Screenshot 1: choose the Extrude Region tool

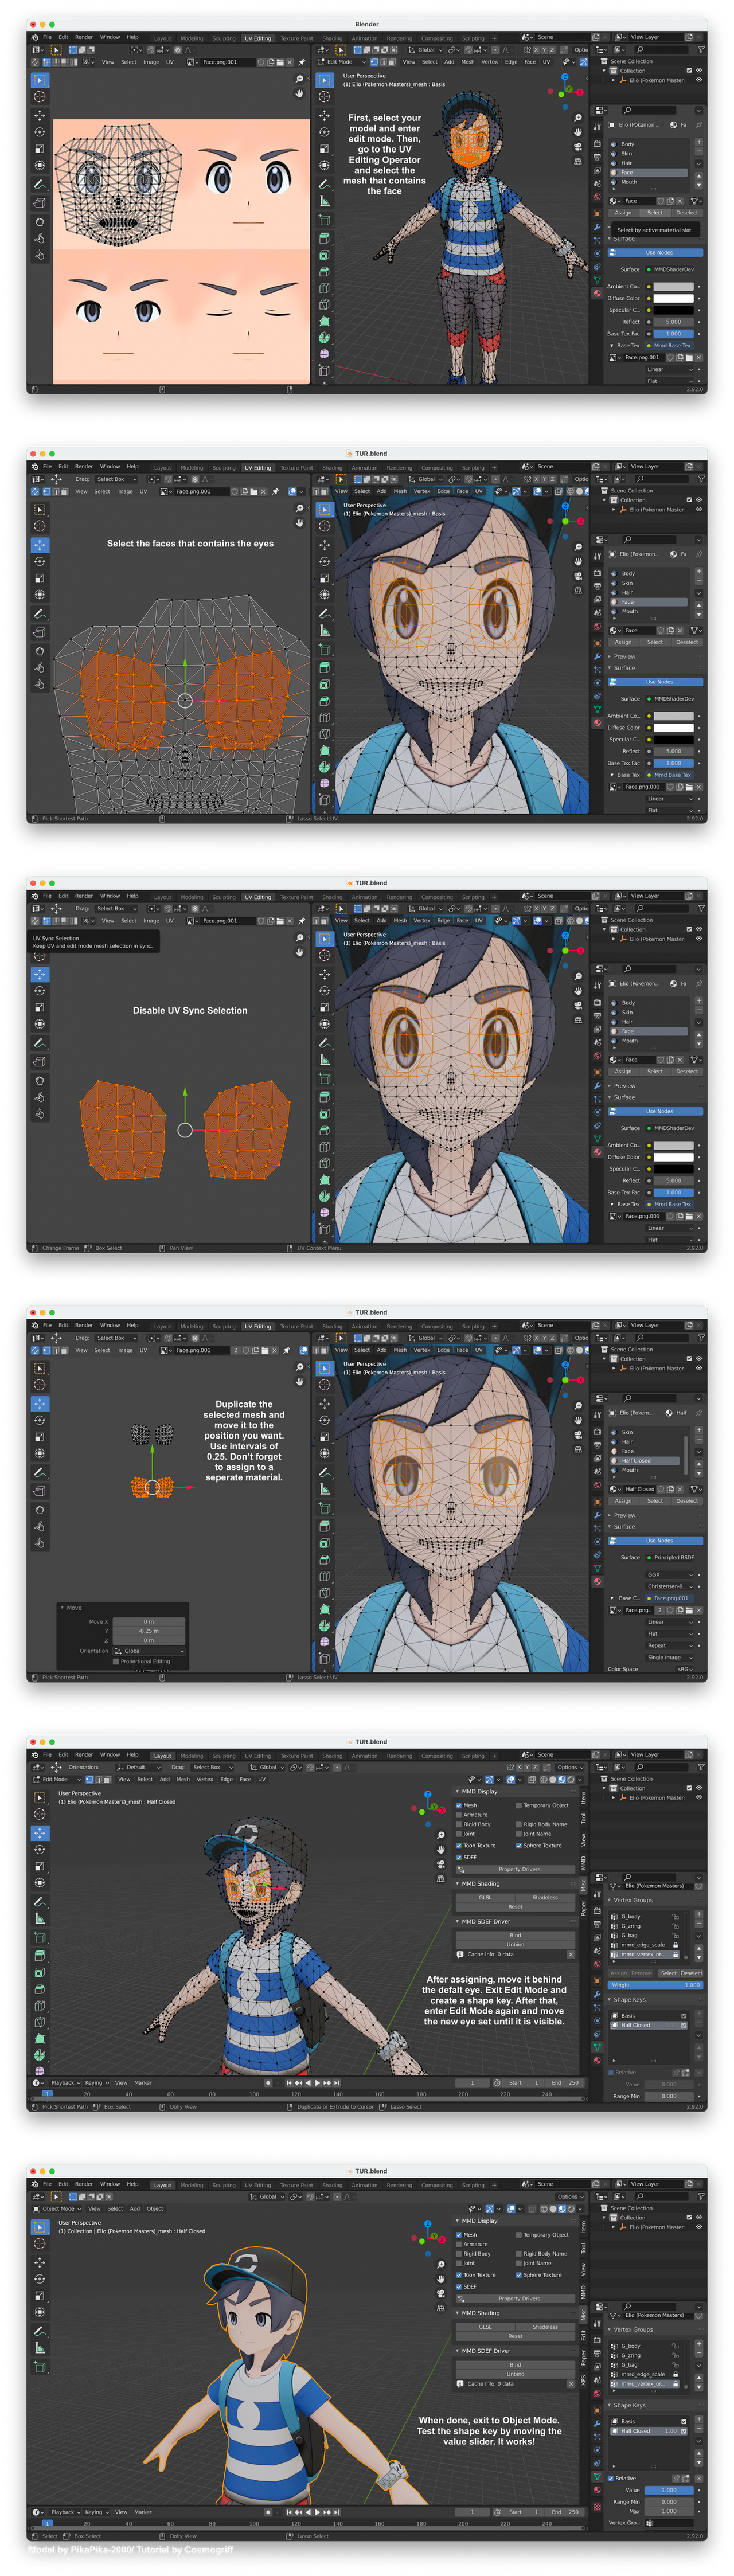[324, 237]
